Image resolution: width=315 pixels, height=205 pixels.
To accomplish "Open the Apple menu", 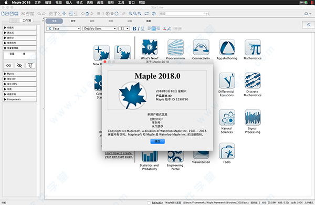I will [6, 3].
